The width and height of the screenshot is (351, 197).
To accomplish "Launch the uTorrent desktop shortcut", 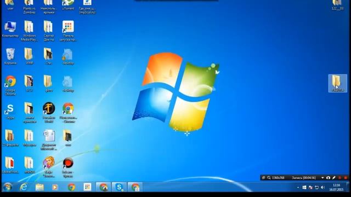I will pyautogui.click(x=68, y=5).
